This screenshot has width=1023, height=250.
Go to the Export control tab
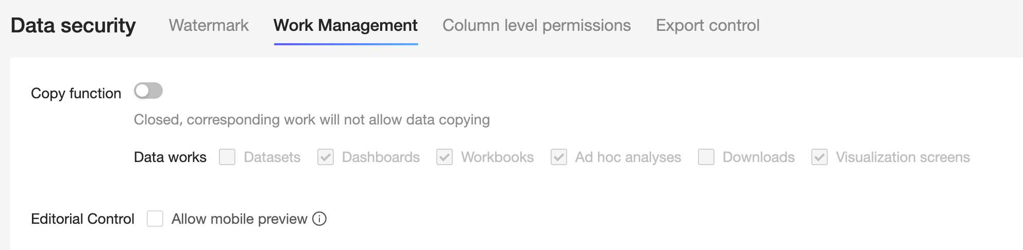tap(707, 25)
